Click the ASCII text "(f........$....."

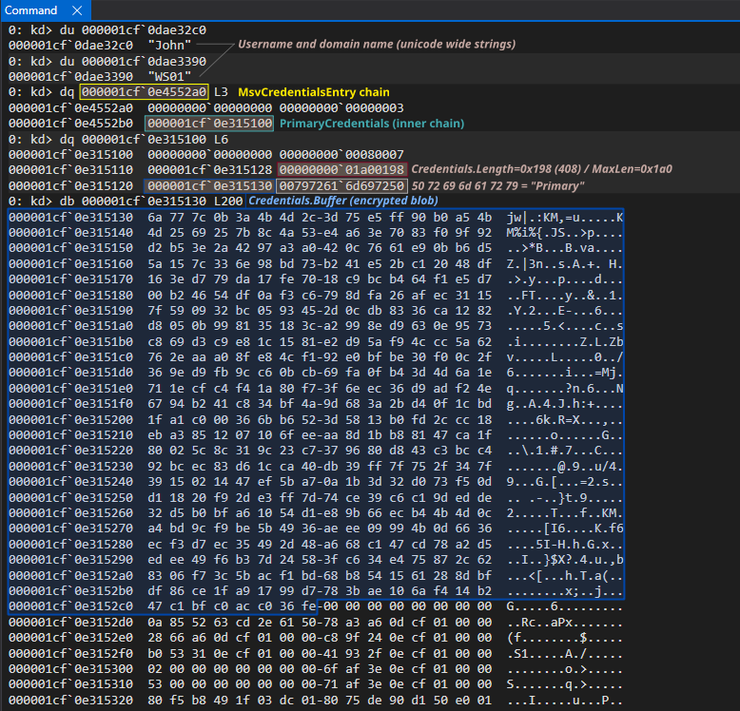[565, 638]
